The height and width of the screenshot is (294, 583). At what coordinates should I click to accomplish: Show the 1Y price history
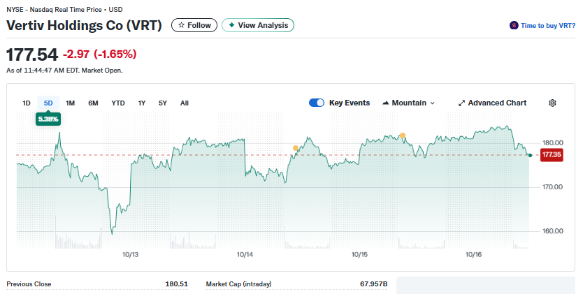(142, 103)
